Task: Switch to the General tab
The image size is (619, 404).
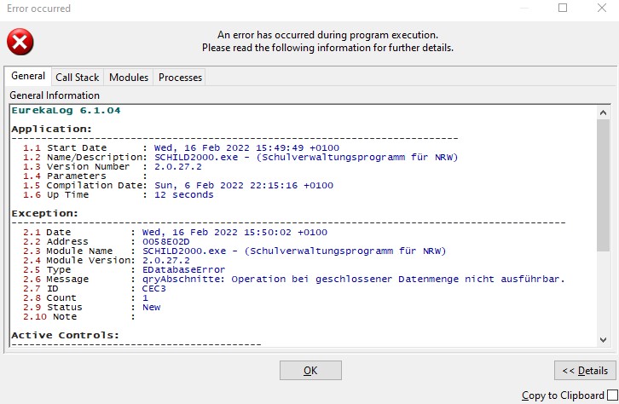Action: tap(28, 76)
